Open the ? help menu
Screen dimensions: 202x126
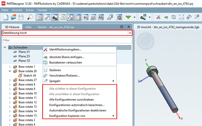[x=52, y=10]
